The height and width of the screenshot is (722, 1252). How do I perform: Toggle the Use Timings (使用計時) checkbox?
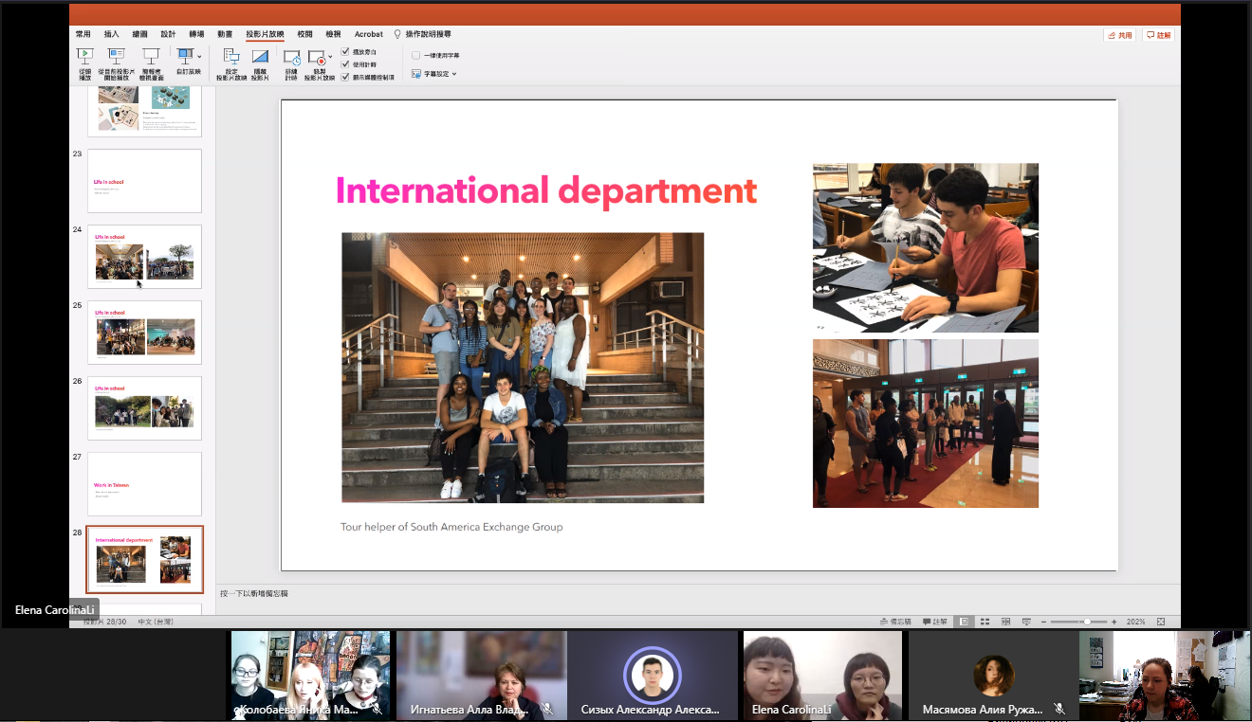point(345,63)
